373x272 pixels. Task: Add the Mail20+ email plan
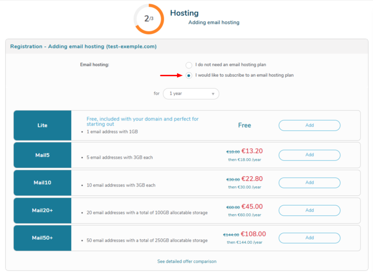point(309,210)
